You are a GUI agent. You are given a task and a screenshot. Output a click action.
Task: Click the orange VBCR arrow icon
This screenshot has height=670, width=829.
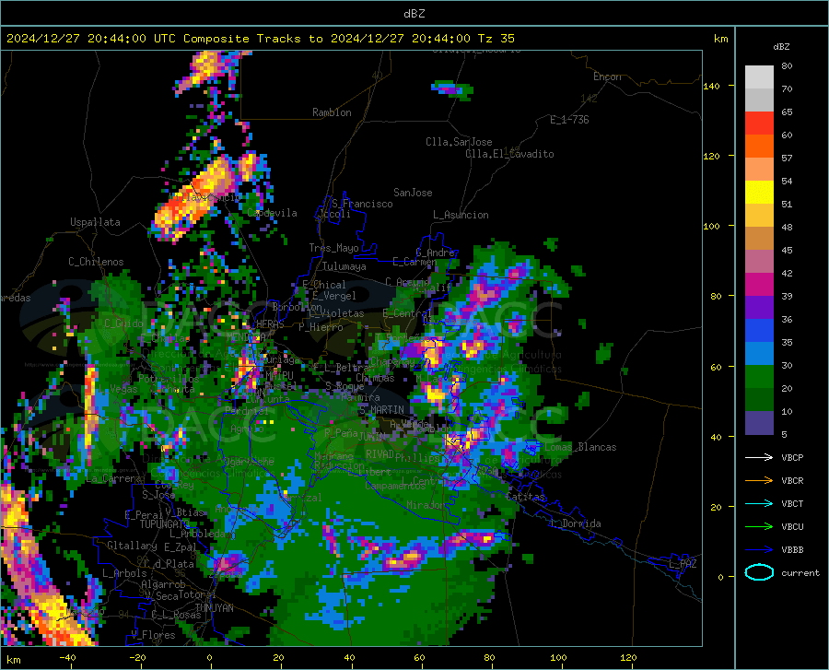click(x=759, y=480)
